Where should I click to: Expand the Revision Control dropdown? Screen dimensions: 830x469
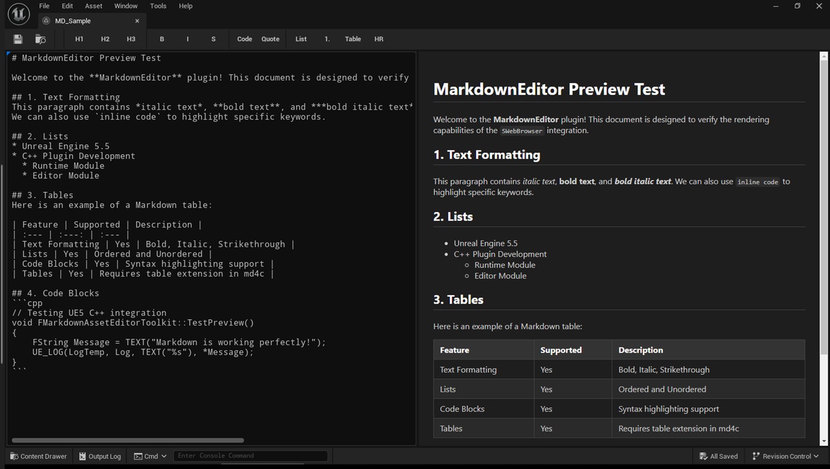(785, 456)
